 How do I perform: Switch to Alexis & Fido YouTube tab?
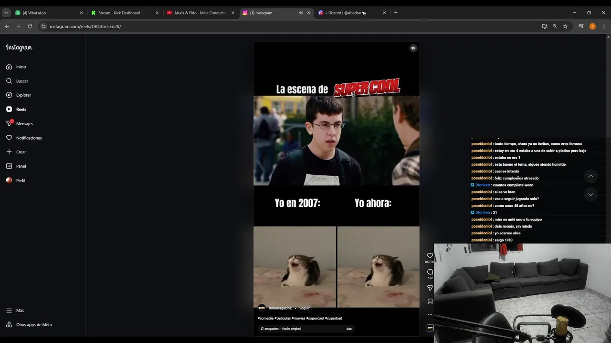click(x=200, y=13)
